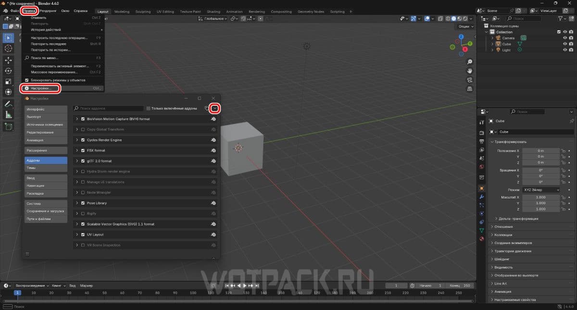The width and height of the screenshot is (577, 310).
Task: Click the viewport zoom magnifier icon
Action: coord(470,62)
